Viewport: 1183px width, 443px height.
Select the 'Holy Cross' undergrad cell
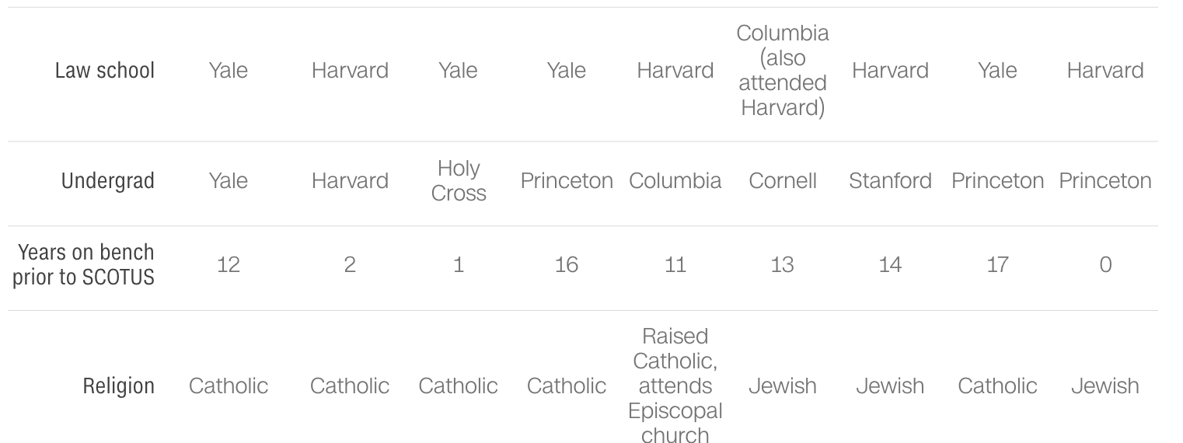[x=459, y=181]
